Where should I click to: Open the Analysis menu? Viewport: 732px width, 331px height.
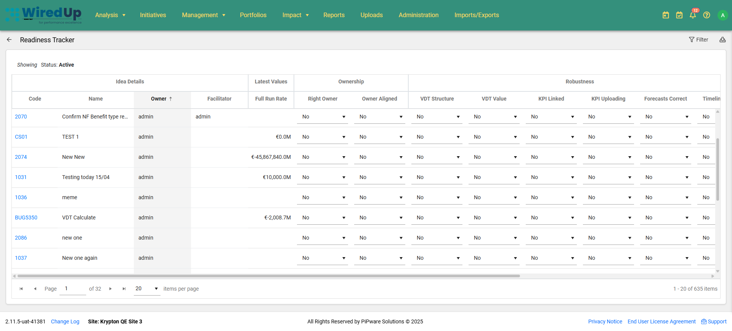coord(110,15)
